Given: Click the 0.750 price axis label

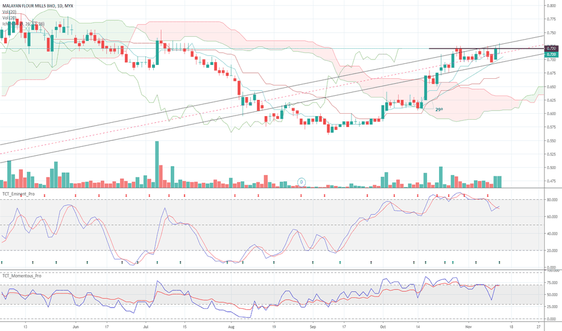Looking at the screenshot, I should point(551,33).
